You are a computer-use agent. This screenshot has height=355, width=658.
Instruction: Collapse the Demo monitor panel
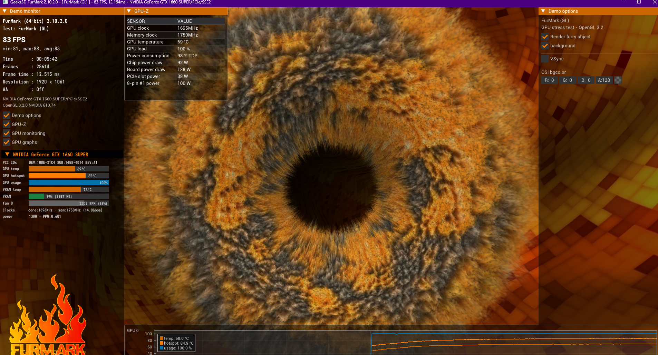point(5,11)
